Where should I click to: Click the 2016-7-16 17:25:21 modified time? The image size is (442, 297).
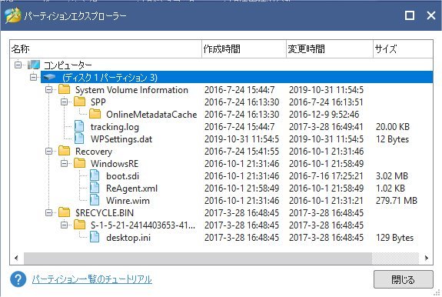(326, 176)
